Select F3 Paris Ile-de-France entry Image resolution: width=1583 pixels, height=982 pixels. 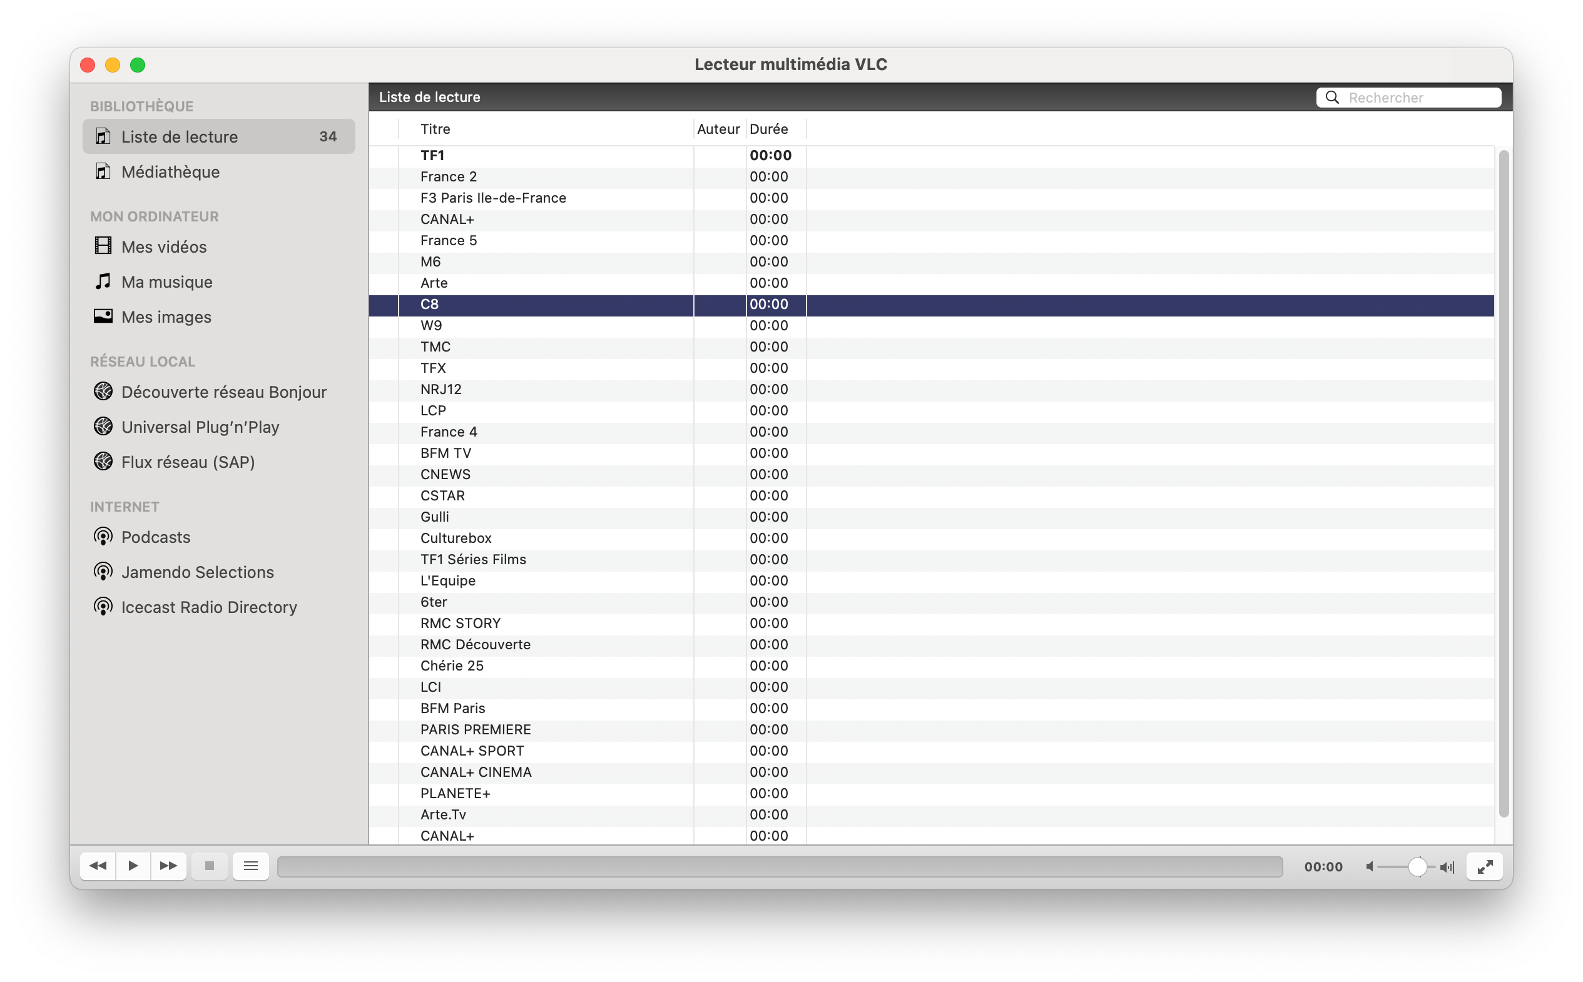tap(932, 198)
